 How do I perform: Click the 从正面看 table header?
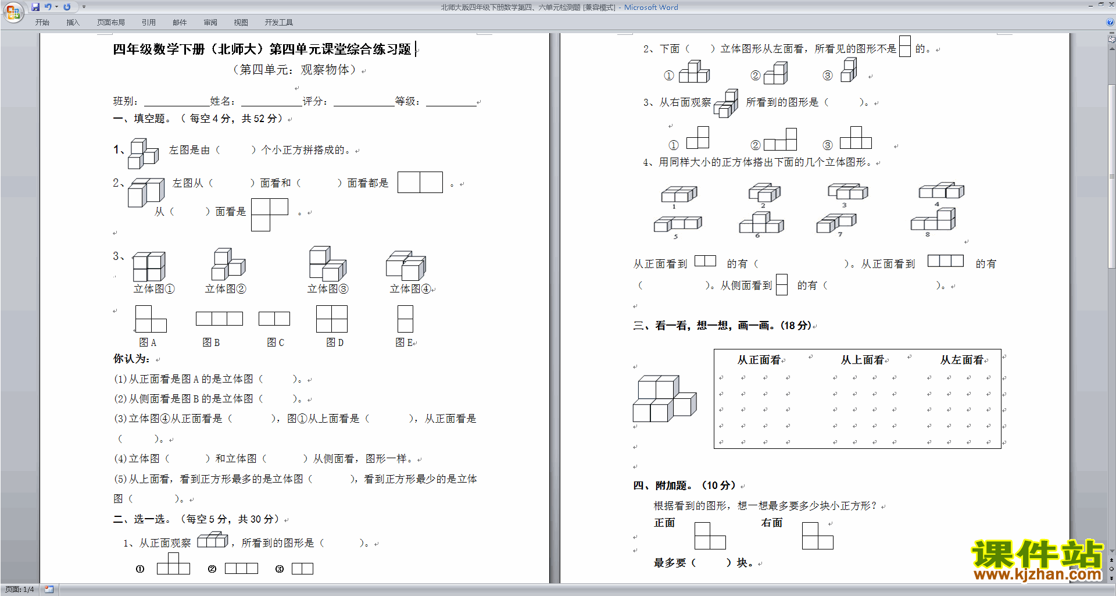[759, 361]
